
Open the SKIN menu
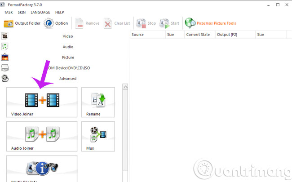point(22,12)
